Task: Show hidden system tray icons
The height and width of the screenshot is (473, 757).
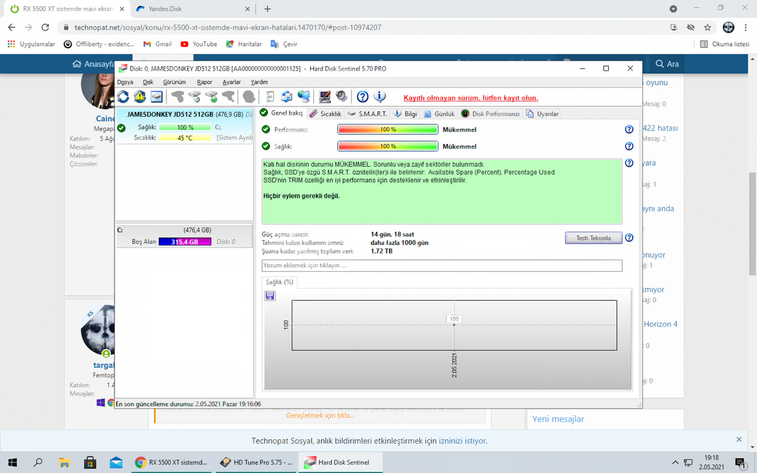Action: (675, 462)
